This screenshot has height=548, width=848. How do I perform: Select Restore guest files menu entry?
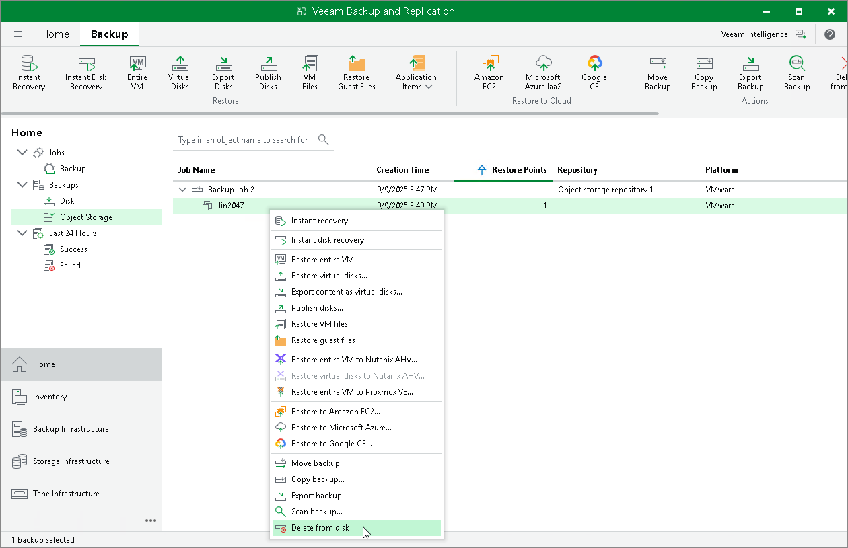click(357, 340)
